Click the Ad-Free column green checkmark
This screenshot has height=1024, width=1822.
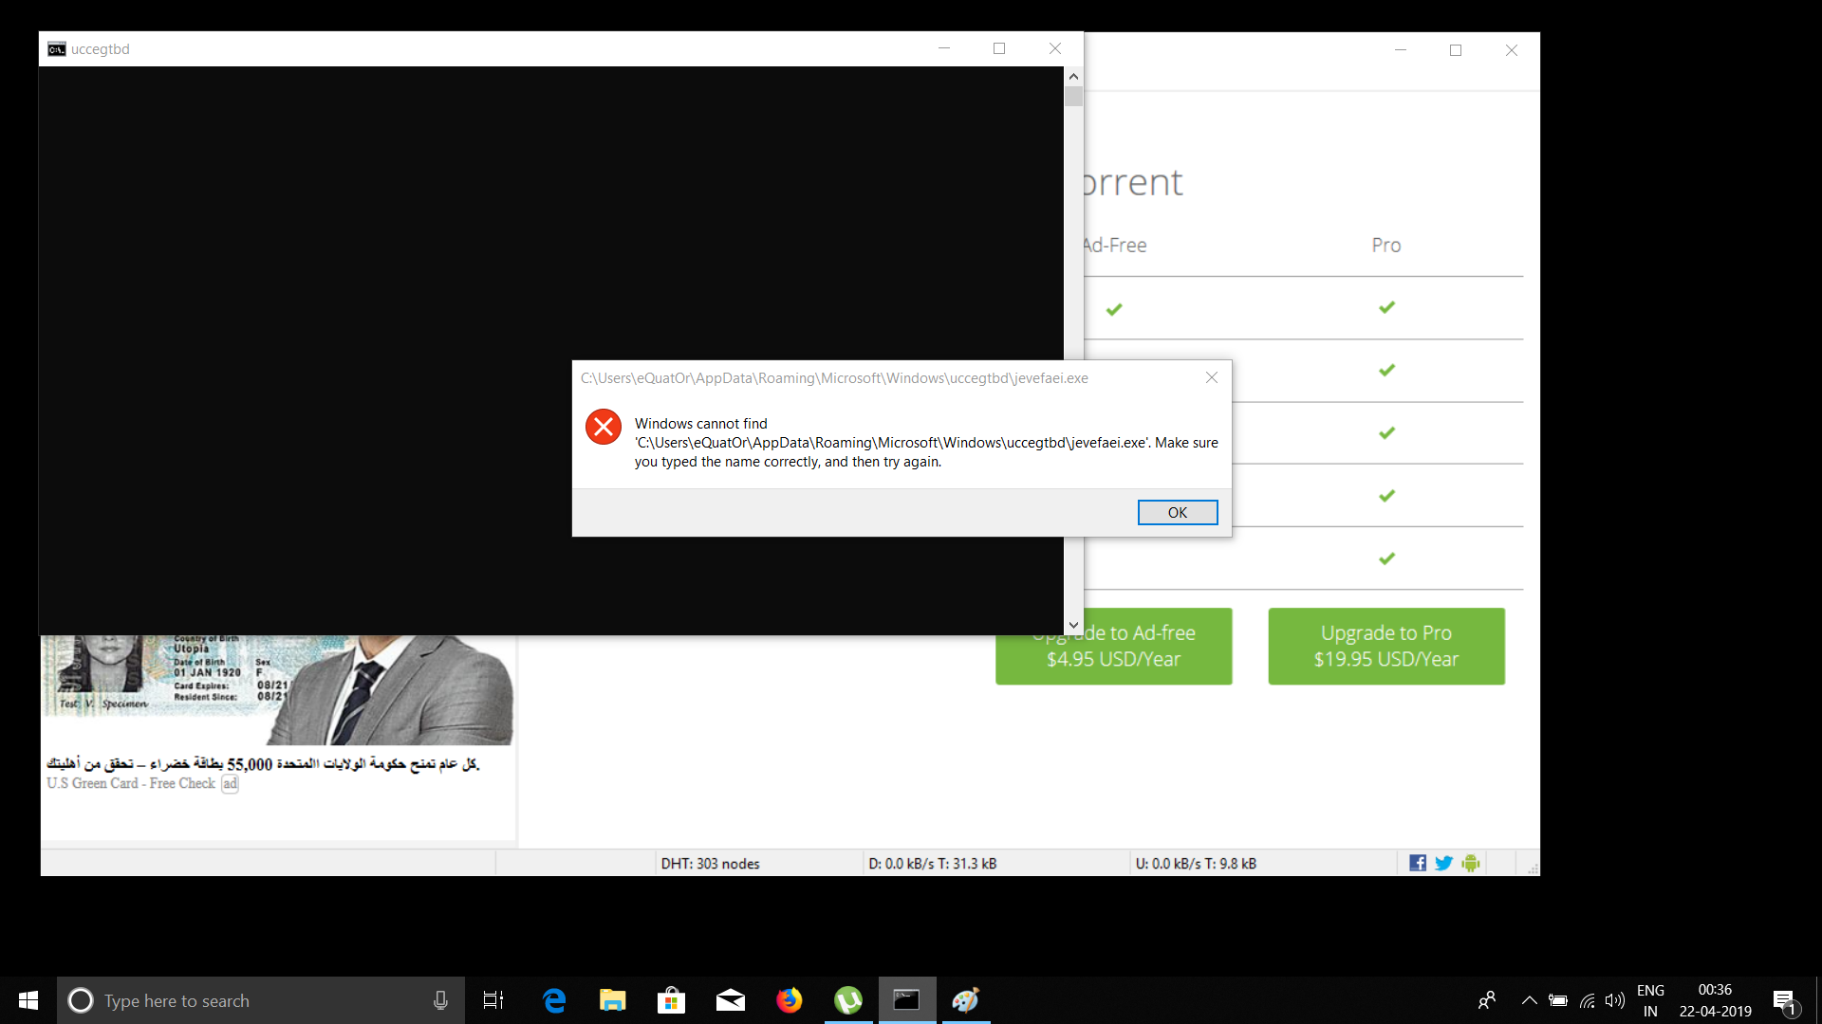(1114, 309)
